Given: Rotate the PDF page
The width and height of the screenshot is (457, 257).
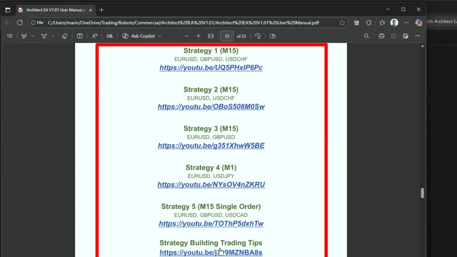Looking at the screenshot, I should 258,36.
